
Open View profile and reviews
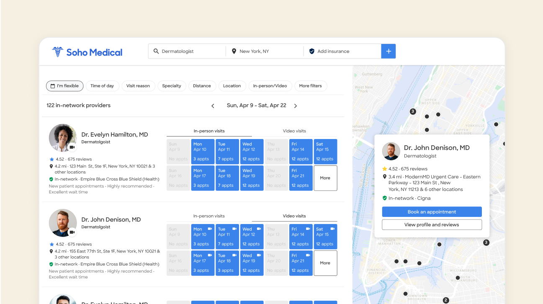(x=432, y=225)
